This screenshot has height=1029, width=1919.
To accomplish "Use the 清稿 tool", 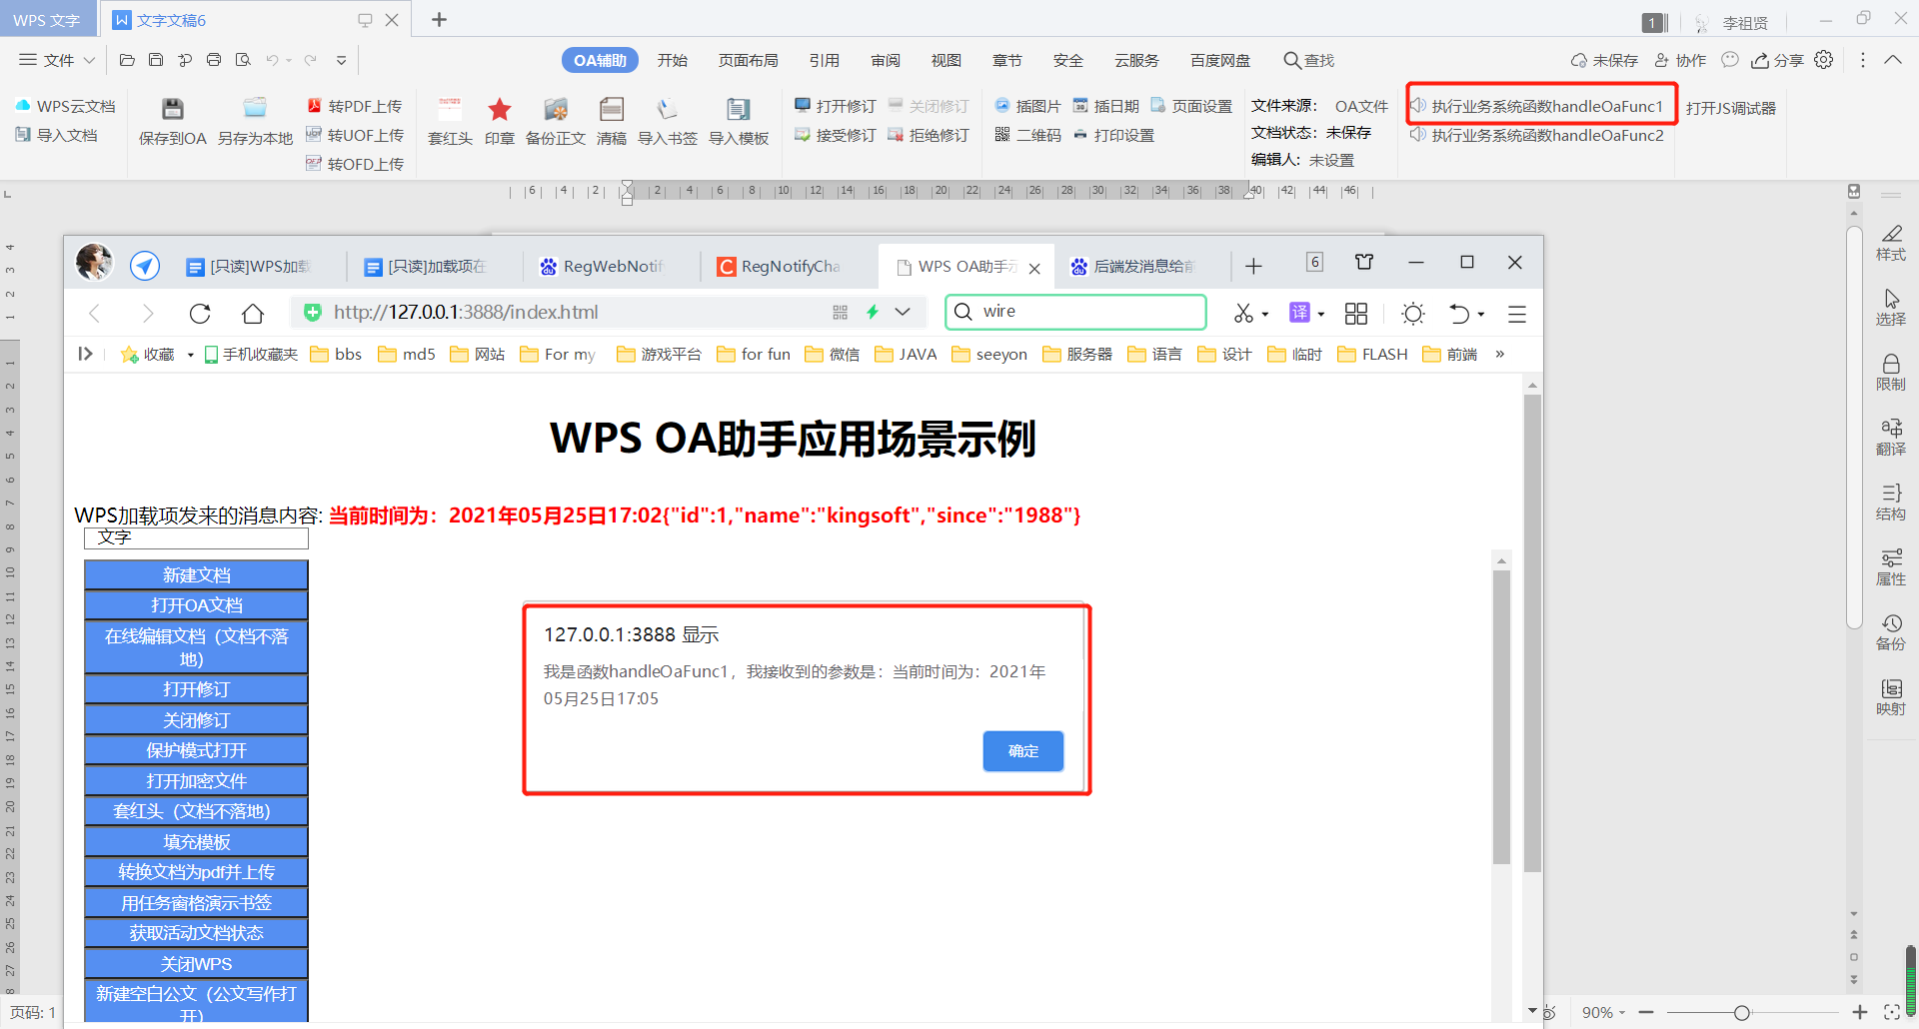I will (612, 120).
